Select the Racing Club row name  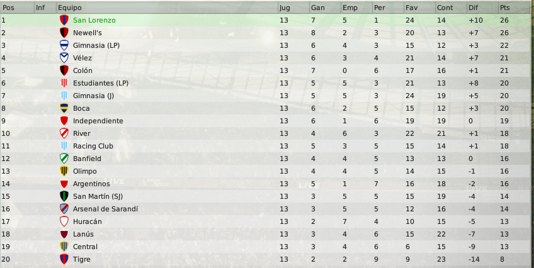pos(93,146)
